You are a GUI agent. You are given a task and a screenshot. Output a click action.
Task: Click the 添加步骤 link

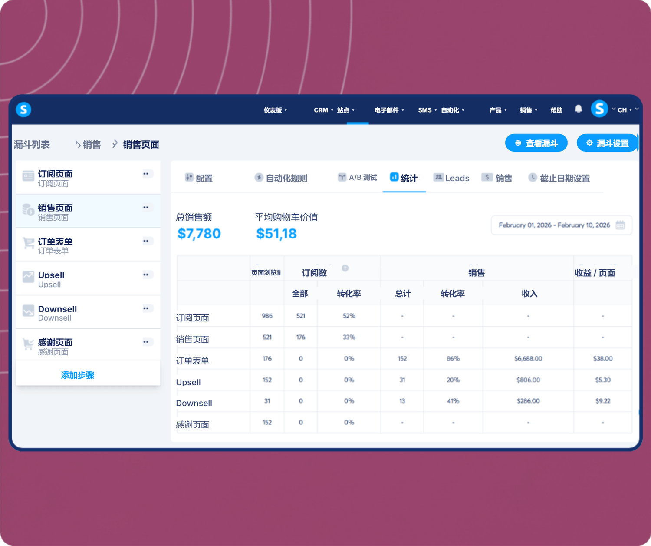coord(78,375)
